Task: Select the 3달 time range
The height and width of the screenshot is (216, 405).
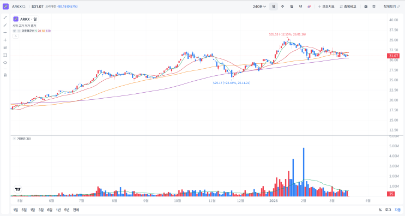Action: coord(41,210)
